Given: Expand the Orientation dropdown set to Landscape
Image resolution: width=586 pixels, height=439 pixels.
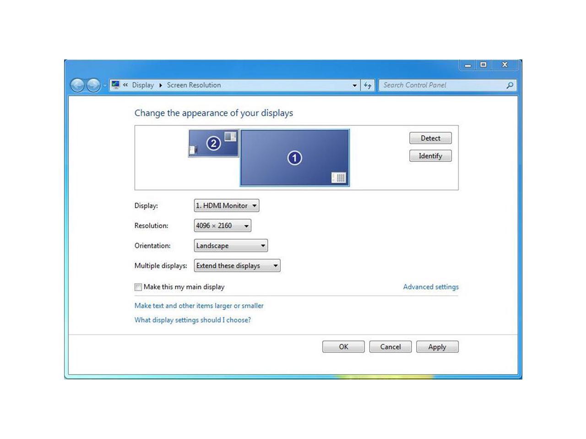Looking at the screenshot, I should pyautogui.click(x=231, y=246).
